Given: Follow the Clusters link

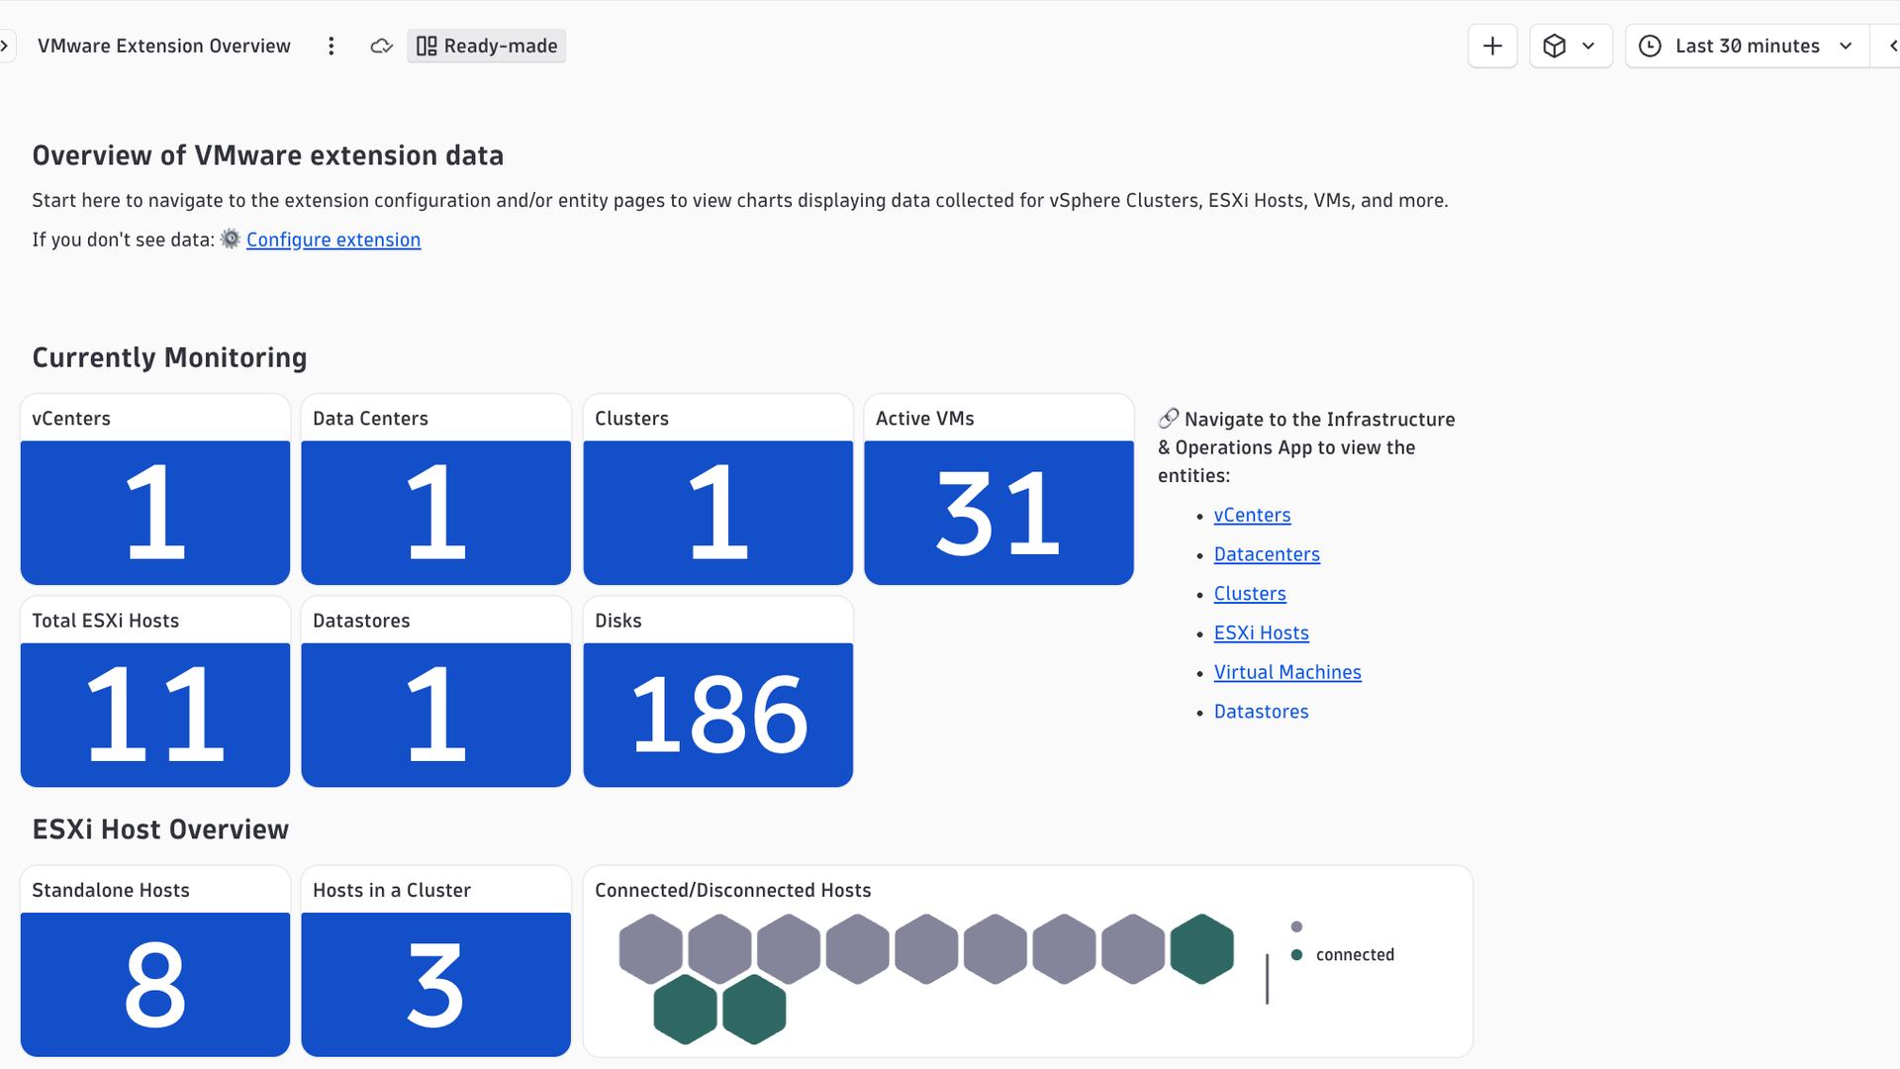Looking at the screenshot, I should point(1250,594).
